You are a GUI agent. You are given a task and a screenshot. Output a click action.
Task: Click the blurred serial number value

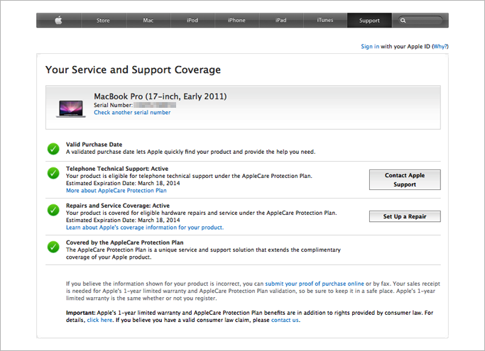(155, 105)
